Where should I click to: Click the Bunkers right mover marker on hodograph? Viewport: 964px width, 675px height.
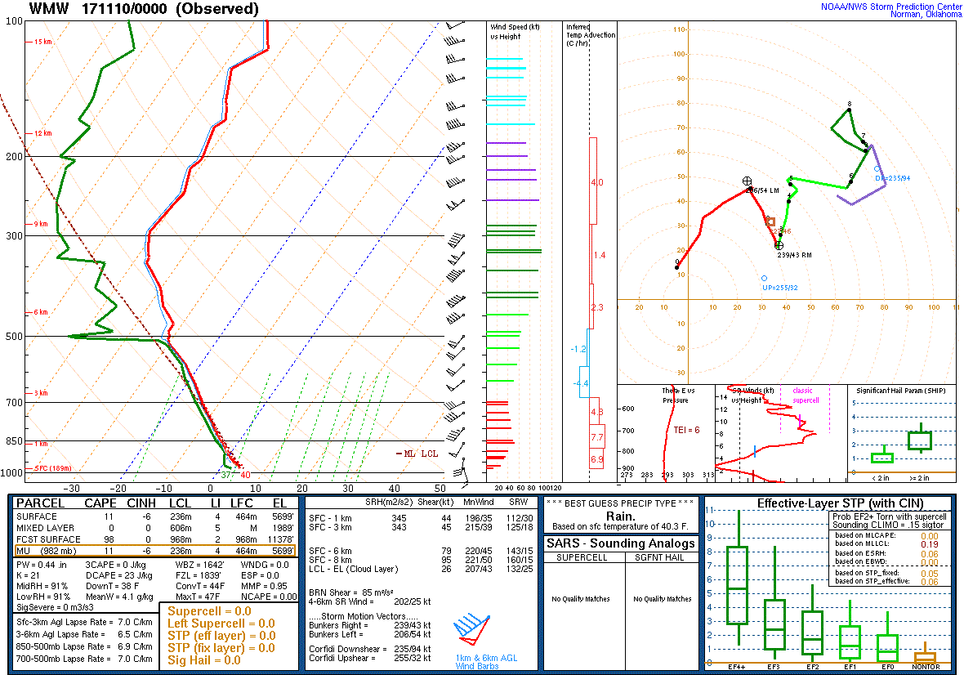779,245
